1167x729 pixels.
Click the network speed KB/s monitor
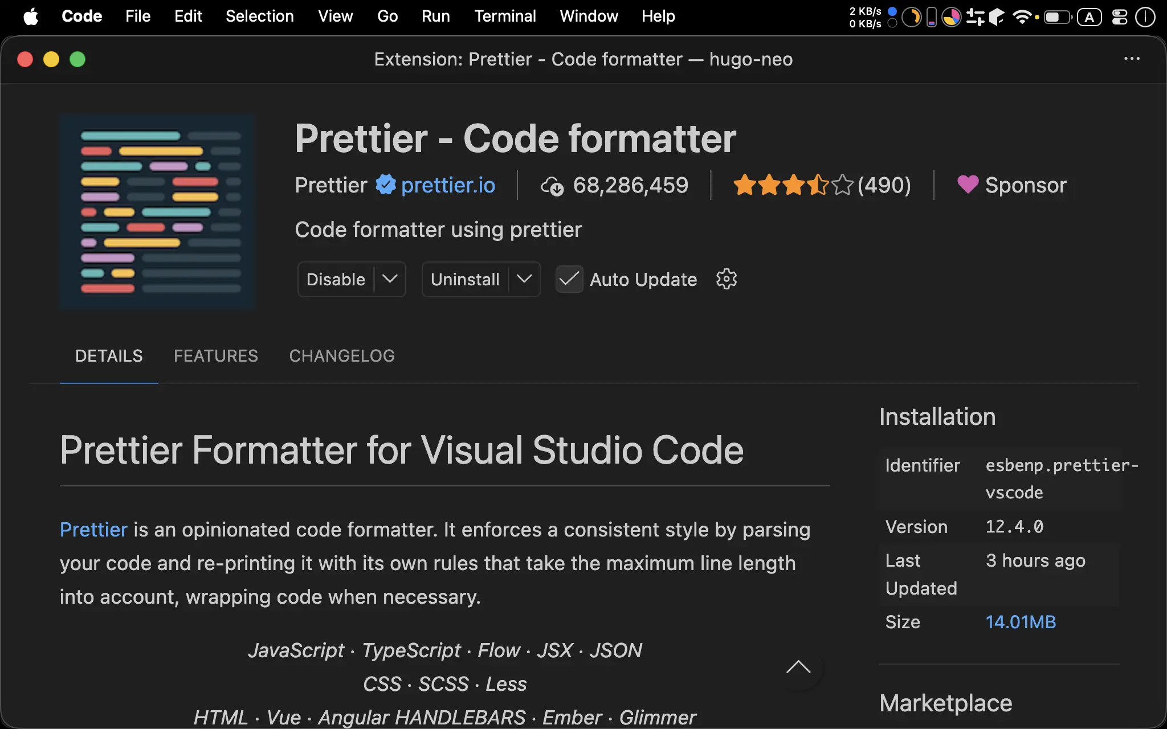(865, 17)
